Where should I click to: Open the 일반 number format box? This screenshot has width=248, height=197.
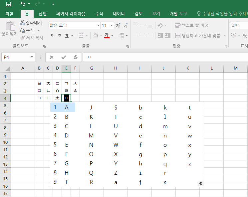(x=239, y=25)
